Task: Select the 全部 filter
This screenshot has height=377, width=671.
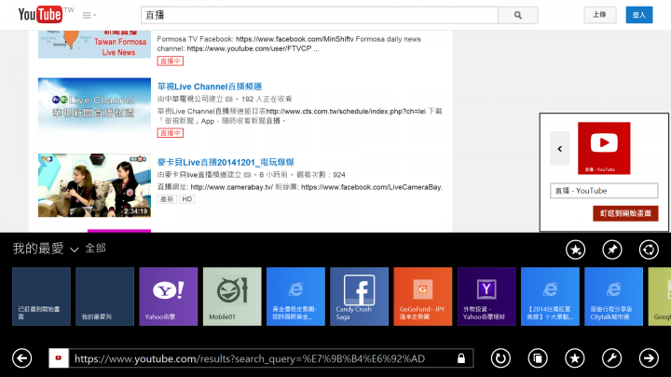Action: (x=95, y=249)
